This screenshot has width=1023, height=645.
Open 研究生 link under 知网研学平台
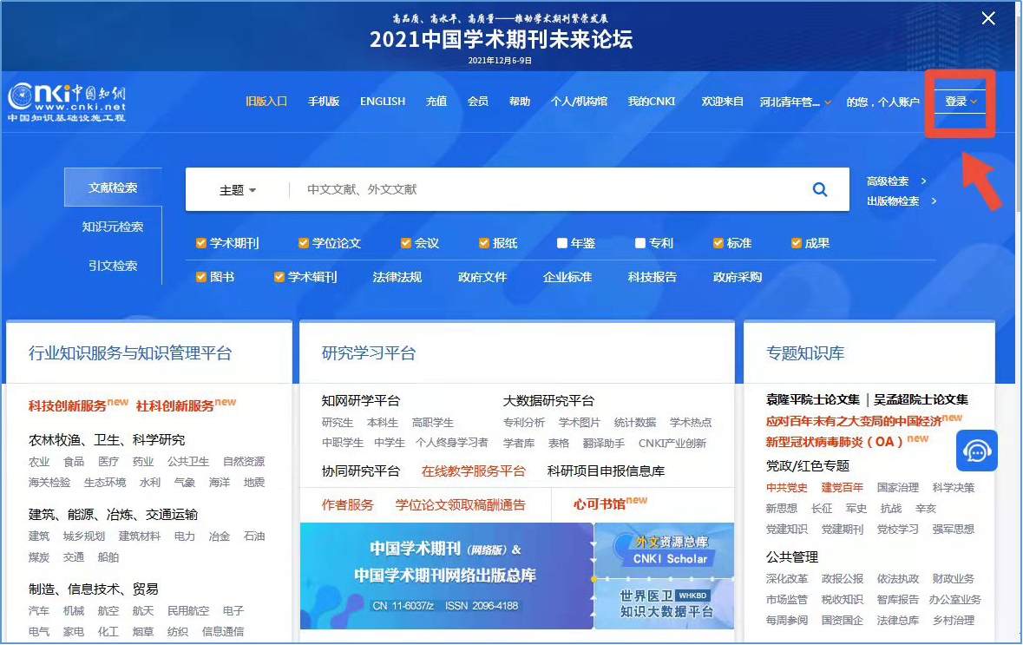tap(338, 423)
